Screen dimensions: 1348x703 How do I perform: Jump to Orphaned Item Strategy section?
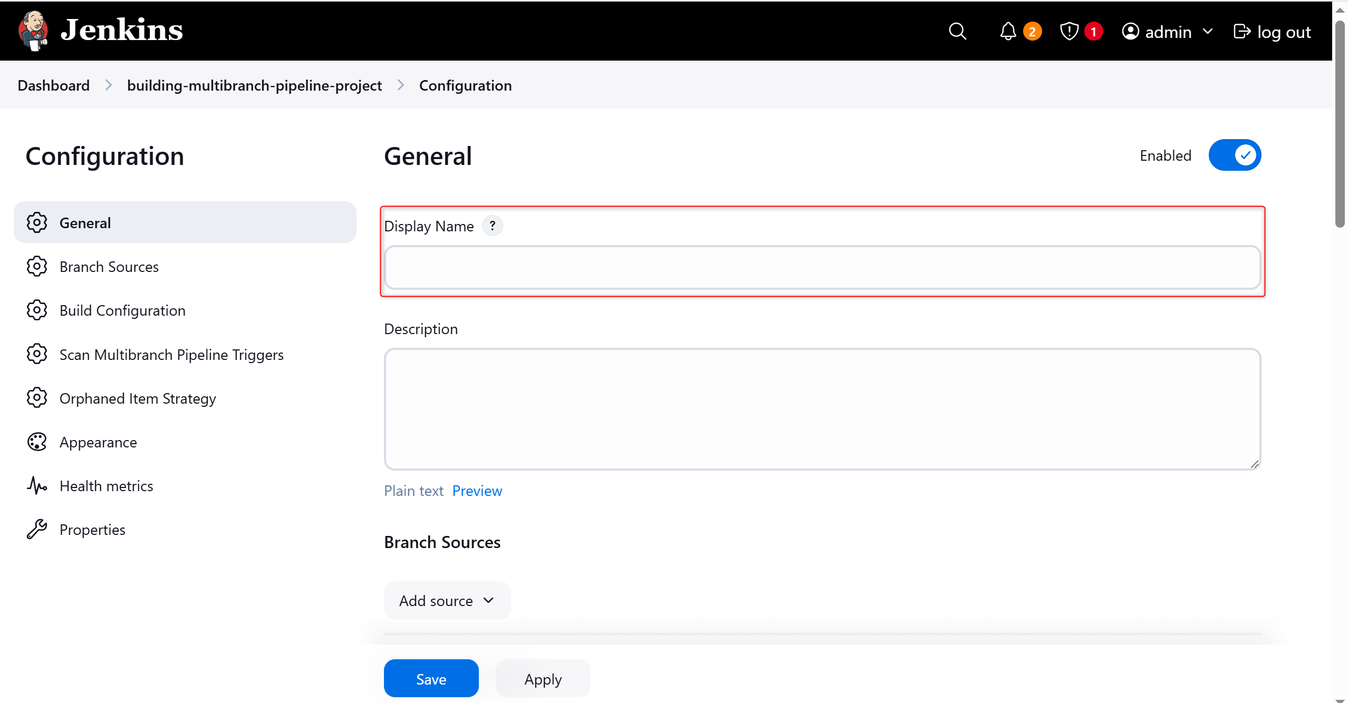tap(185, 398)
